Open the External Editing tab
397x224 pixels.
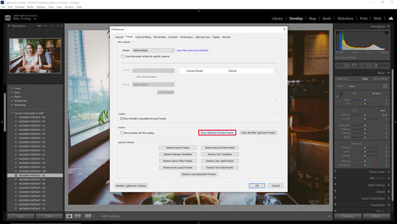[143, 37]
